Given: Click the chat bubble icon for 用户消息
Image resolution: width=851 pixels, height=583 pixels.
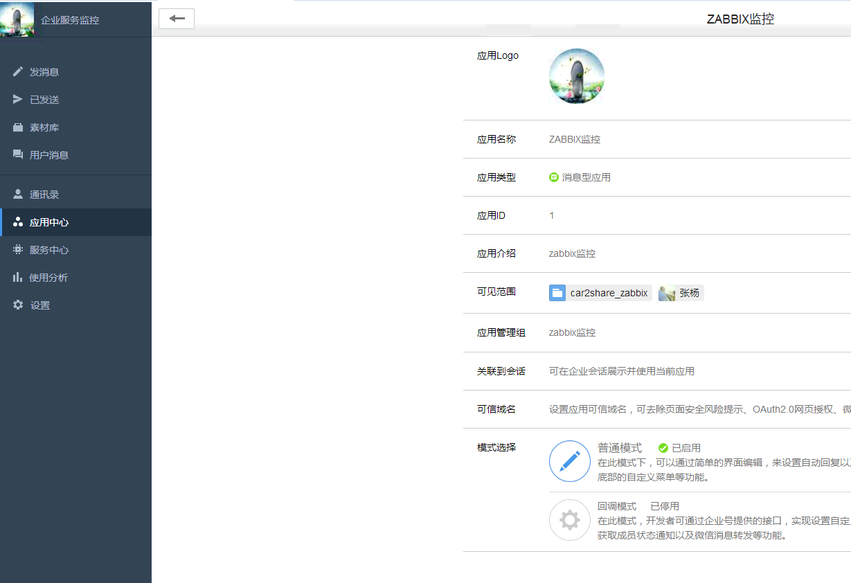Looking at the screenshot, I should coord(18,155).
